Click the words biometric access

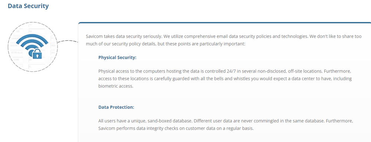pos(115,86)
